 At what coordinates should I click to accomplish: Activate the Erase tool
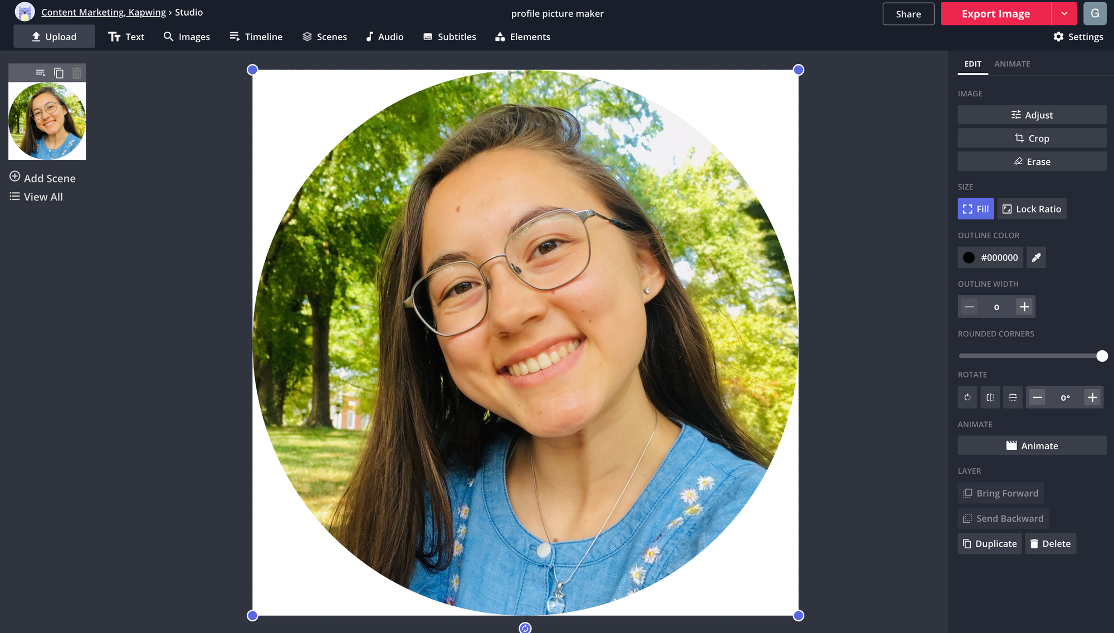pos(1032,161)
